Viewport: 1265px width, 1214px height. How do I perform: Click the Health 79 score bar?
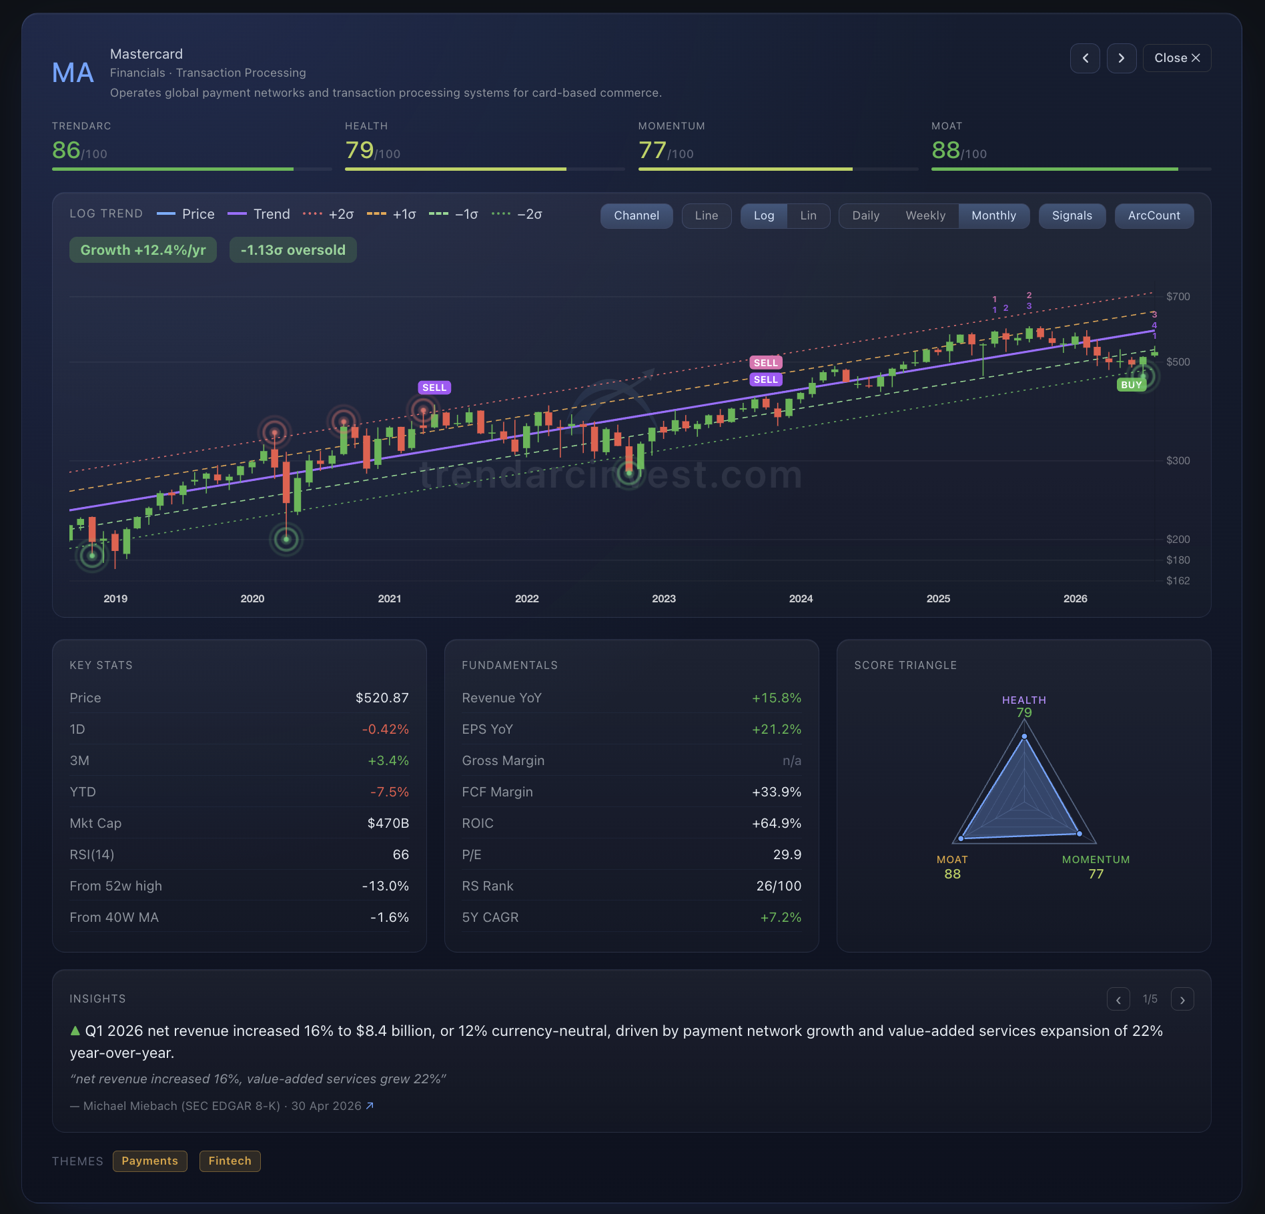[485, 169]
